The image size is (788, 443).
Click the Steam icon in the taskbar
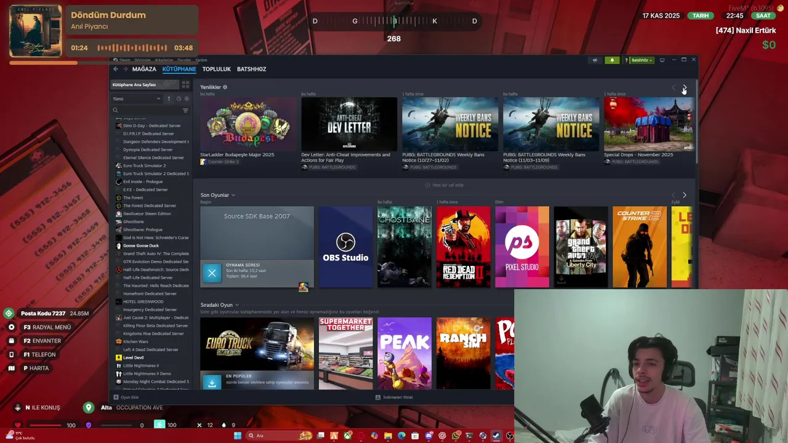496,436
